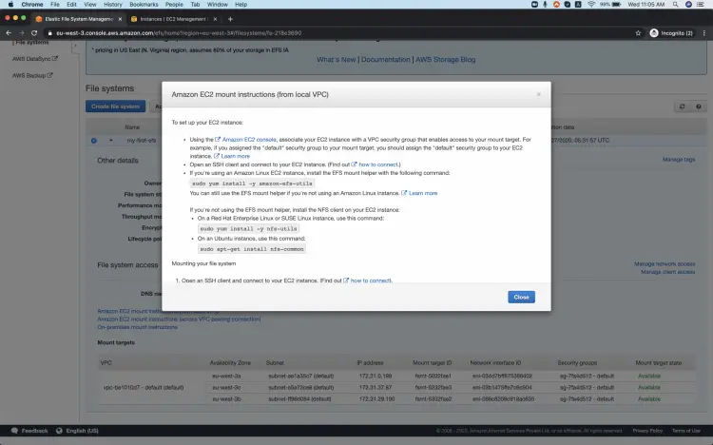This screenshot has width=713, height=445.
Task: Open the help icon above the table
Action: coord(699,106)
